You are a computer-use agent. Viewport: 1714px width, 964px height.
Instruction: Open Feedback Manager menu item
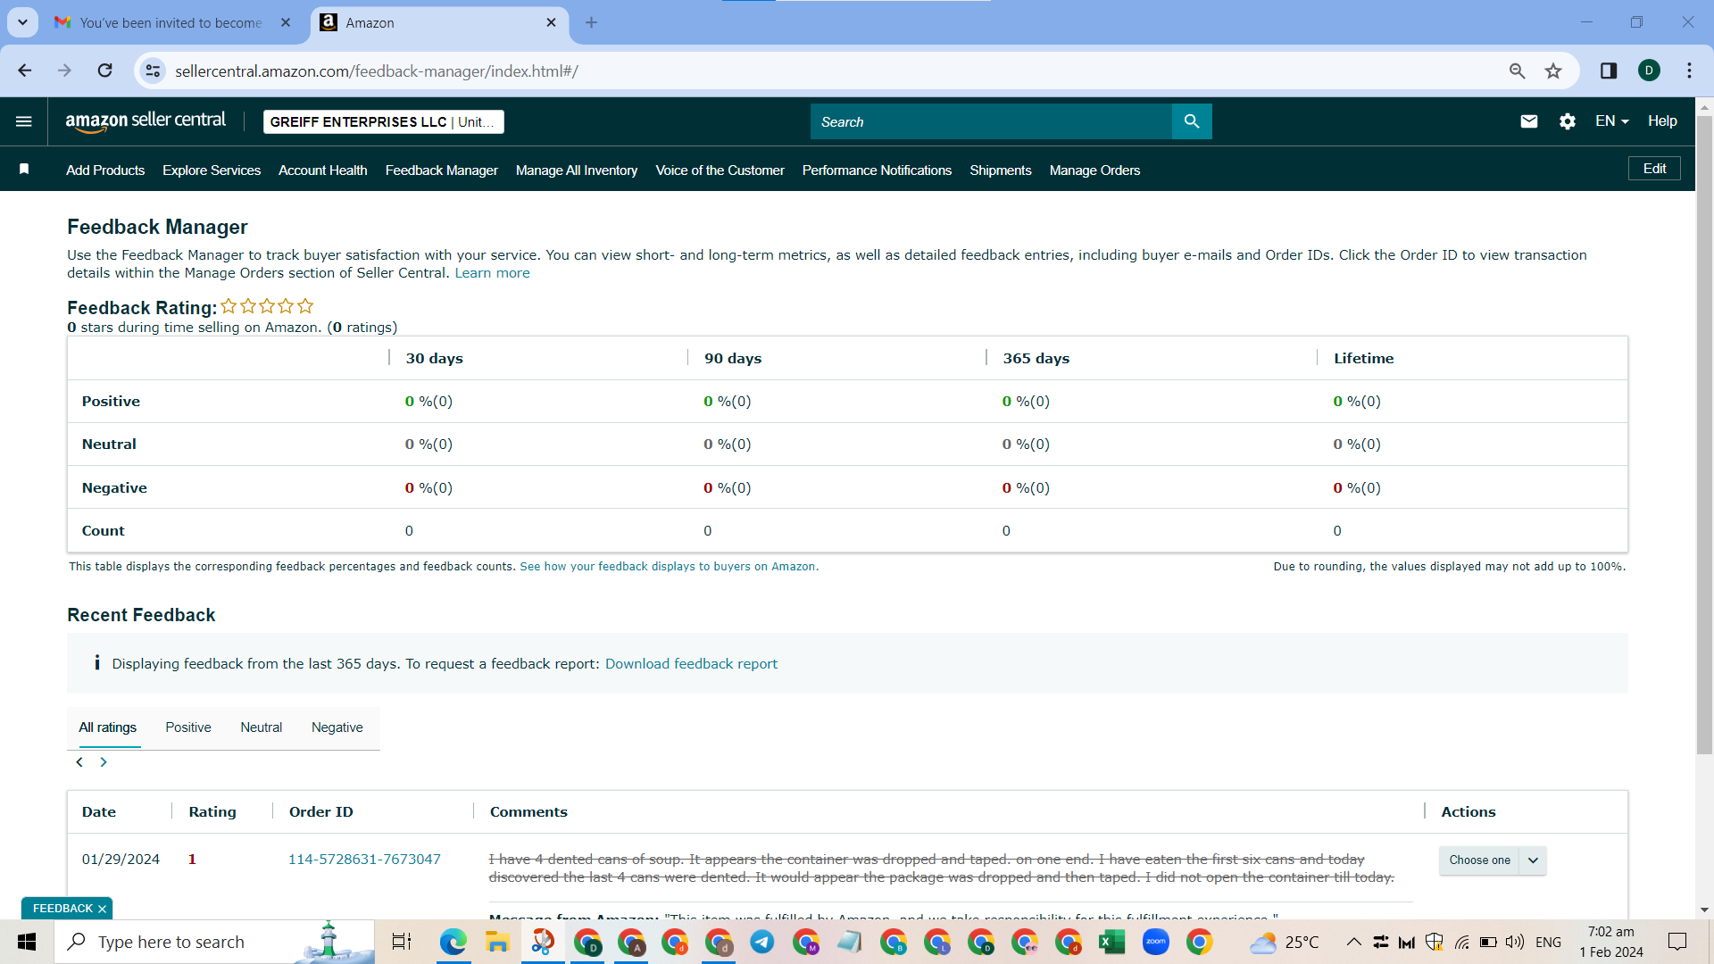coord(442,170)
